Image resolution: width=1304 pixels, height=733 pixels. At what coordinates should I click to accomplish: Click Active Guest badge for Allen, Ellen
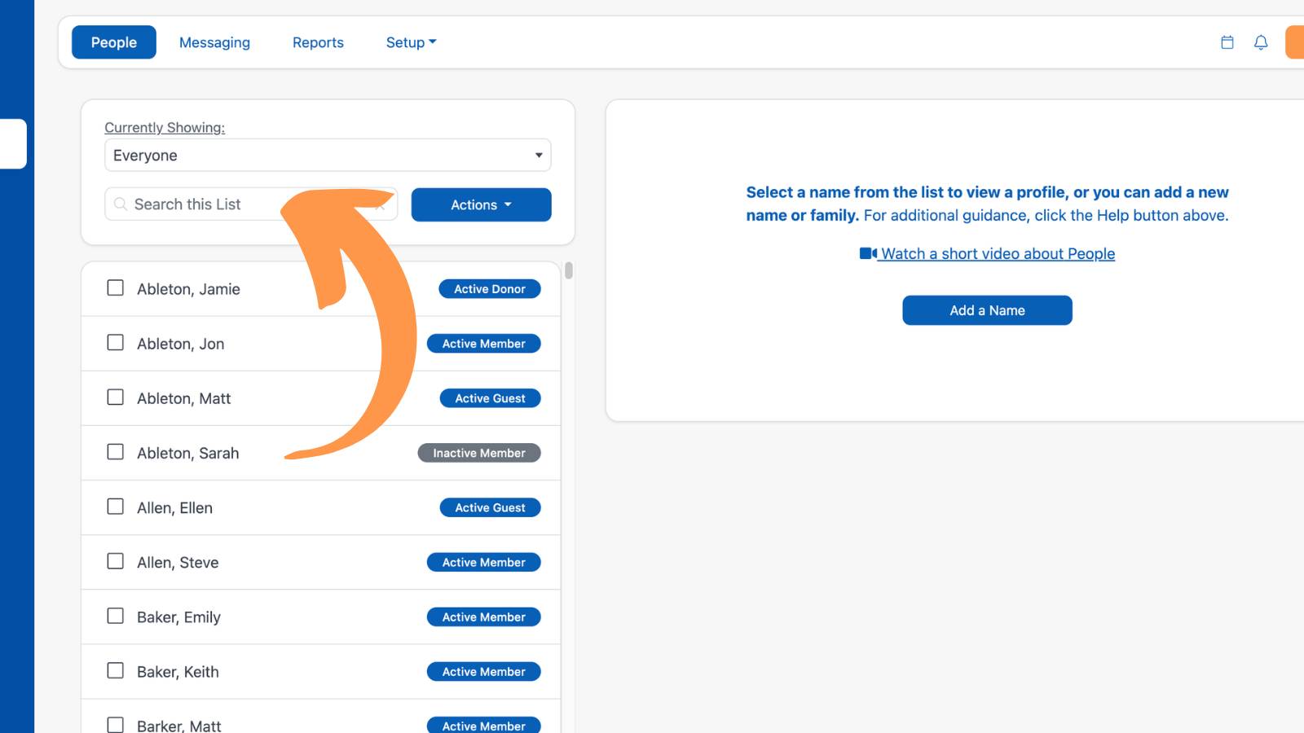coord(490,507)
